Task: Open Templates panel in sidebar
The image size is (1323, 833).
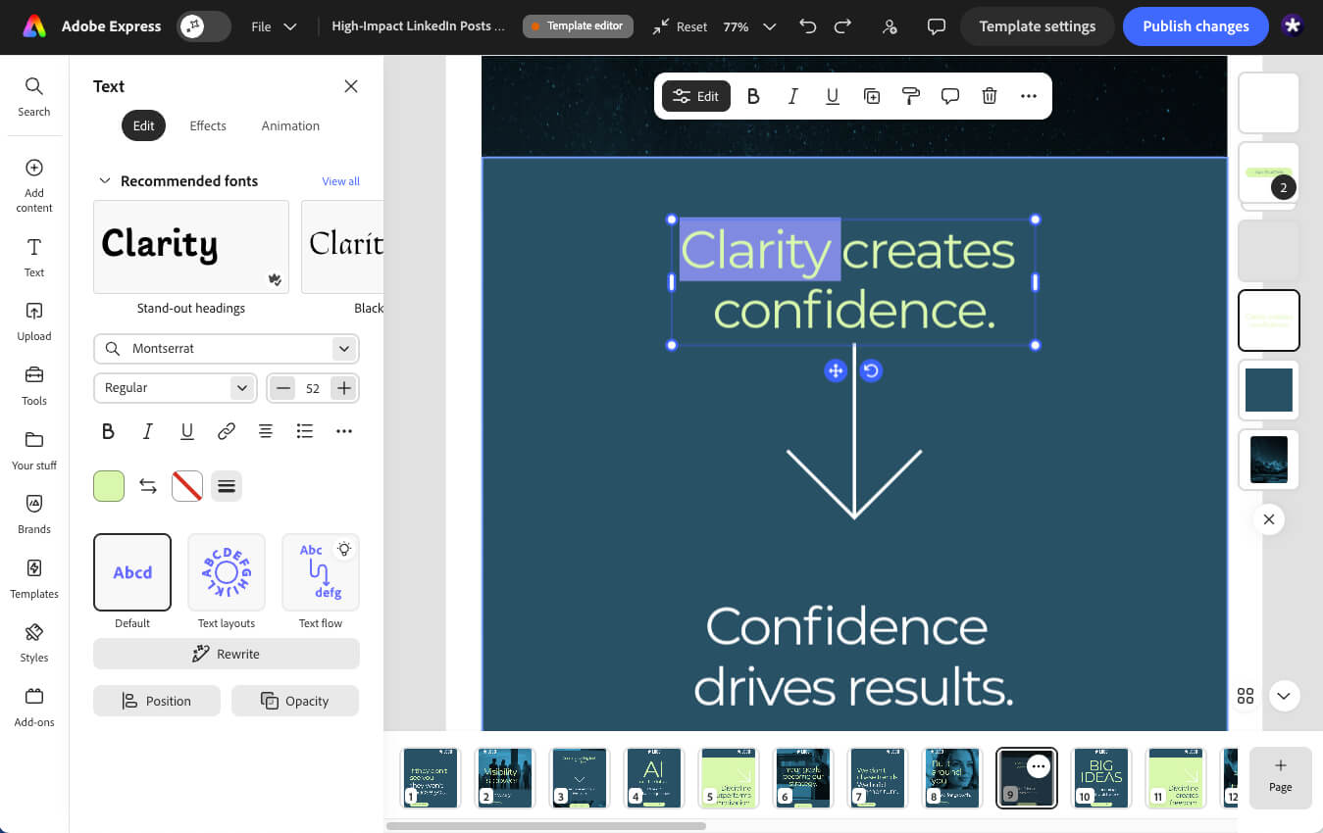Action: [33, 579]
